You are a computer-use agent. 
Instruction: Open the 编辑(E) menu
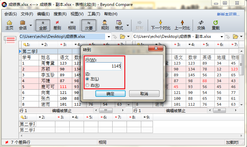coord(43,14)
